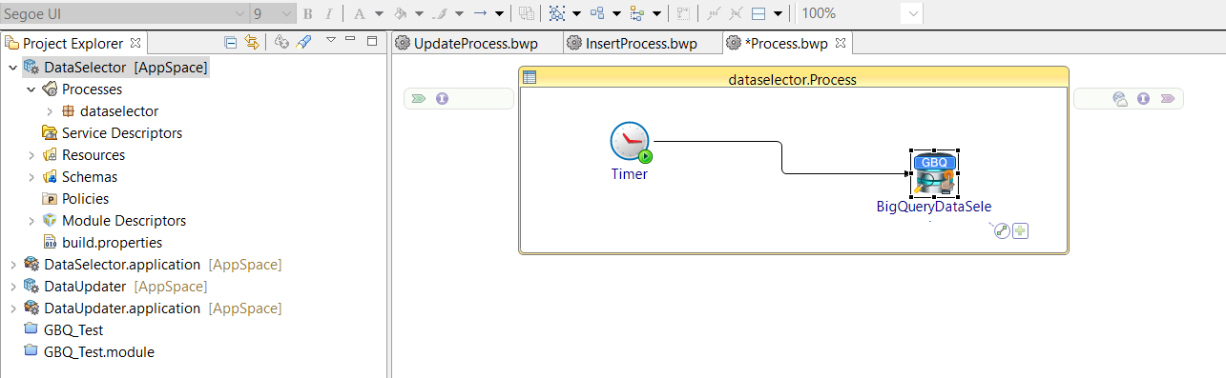Screen dimensions: 1226x378
Task: Click the Project Explorer rocket toolbar icon
Action: point(303,42)
